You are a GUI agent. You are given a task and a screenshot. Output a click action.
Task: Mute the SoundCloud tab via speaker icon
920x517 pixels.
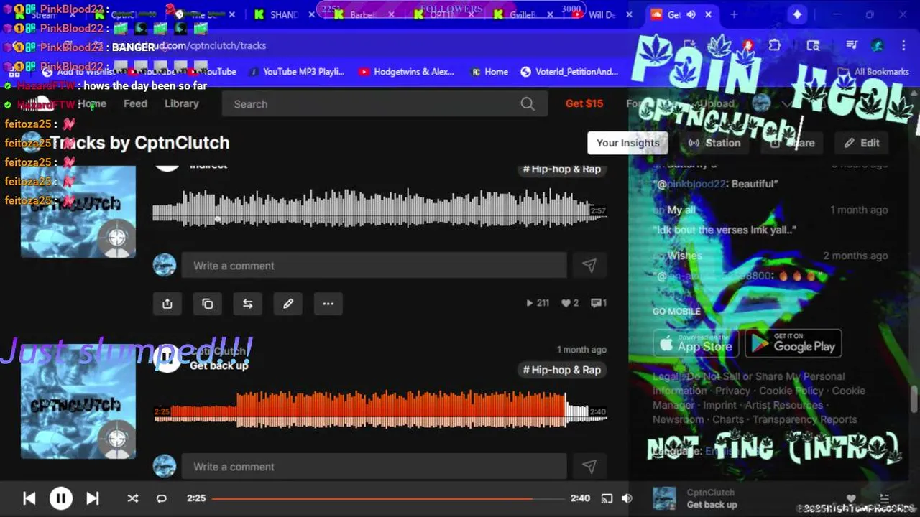(691, 14)
